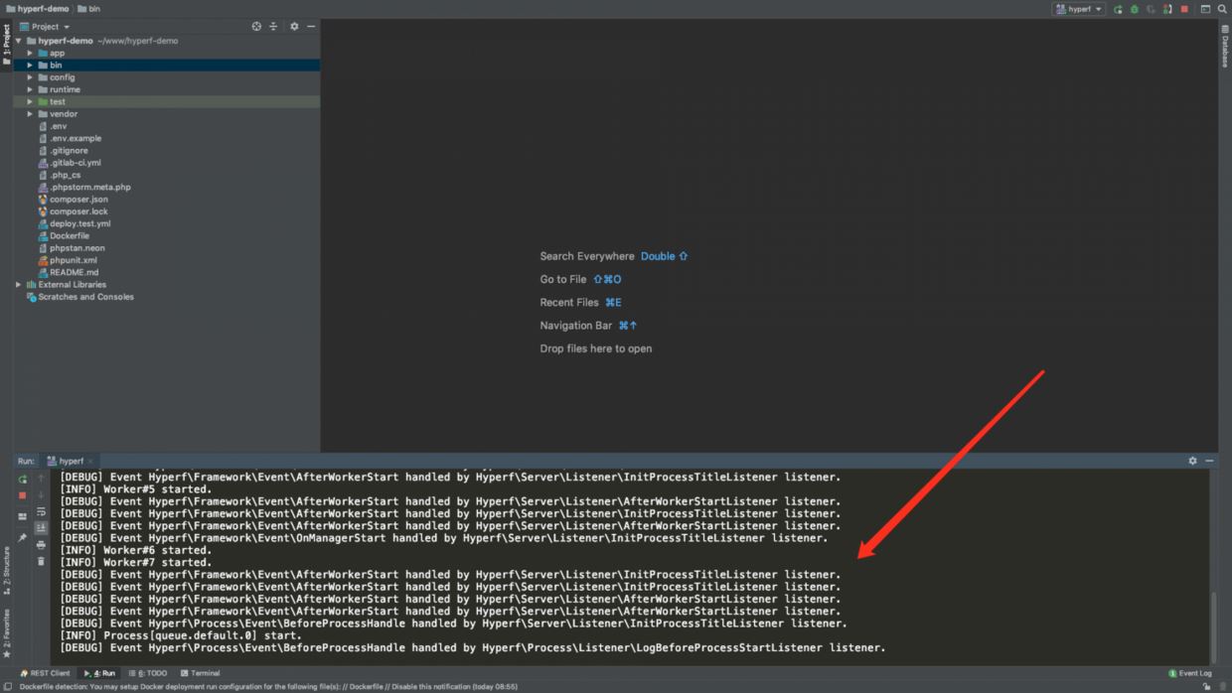Rerun hyperf from the Run panel
This screenshot has height=693, width=1232.
(x=22, y=480)
